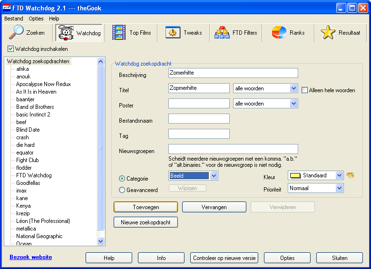Select the Watchdog dog icon tab

79,33
